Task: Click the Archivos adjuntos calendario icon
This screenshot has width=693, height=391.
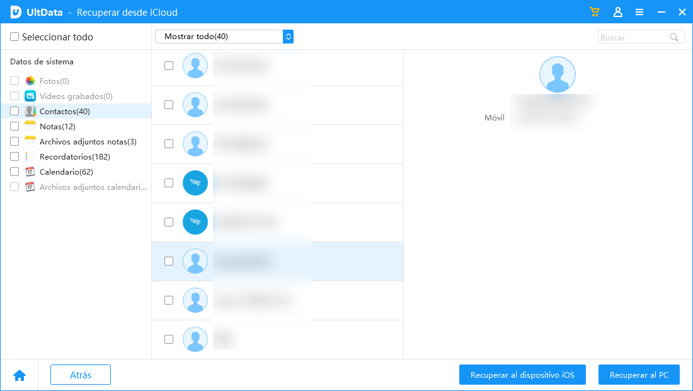Action: tap(30, 187)
